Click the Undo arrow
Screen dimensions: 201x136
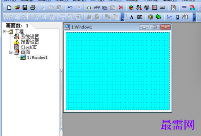[x=70, y=8]
